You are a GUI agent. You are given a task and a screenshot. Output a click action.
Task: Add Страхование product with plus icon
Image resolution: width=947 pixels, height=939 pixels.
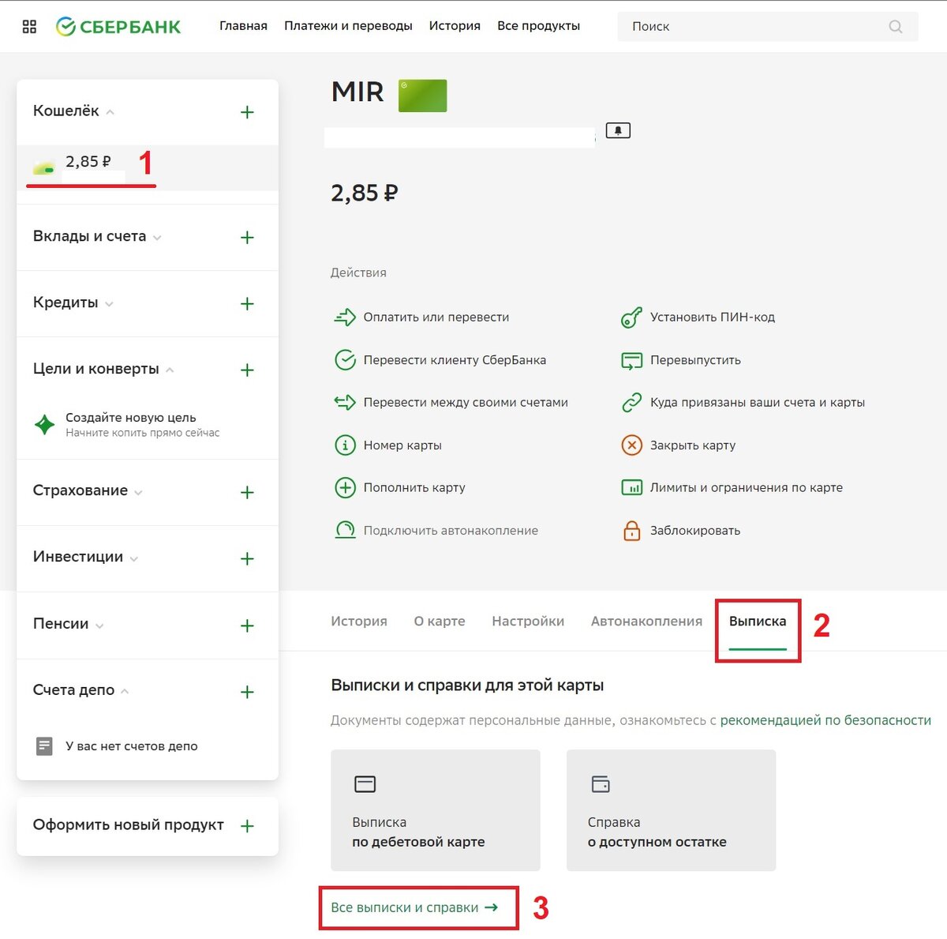[247, 493]
